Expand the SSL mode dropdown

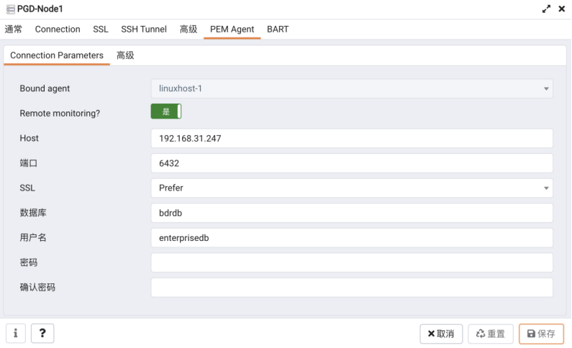tap(352, 188)
